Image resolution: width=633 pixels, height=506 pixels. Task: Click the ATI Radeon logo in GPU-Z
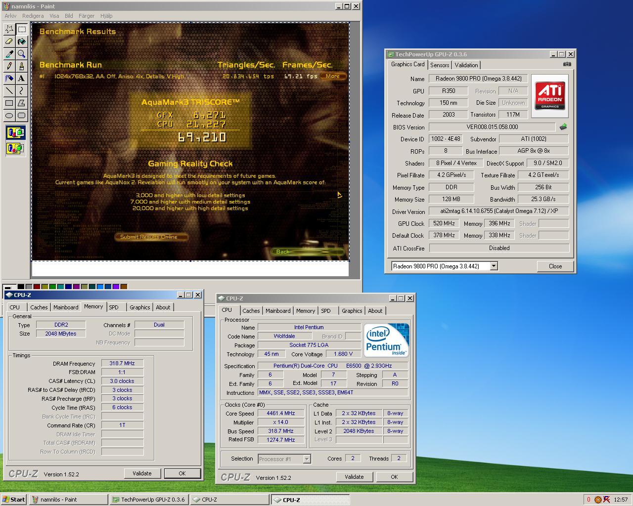549,96
